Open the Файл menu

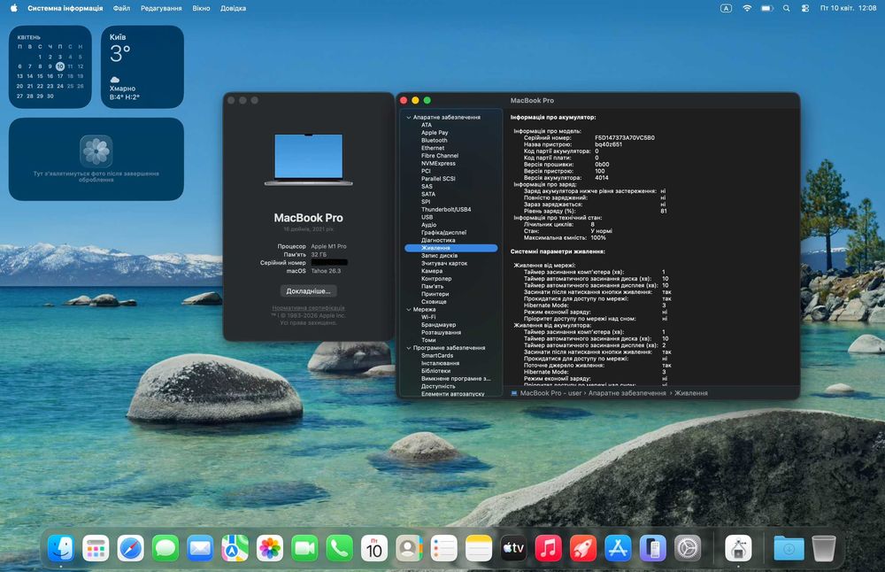pos(121,8)
